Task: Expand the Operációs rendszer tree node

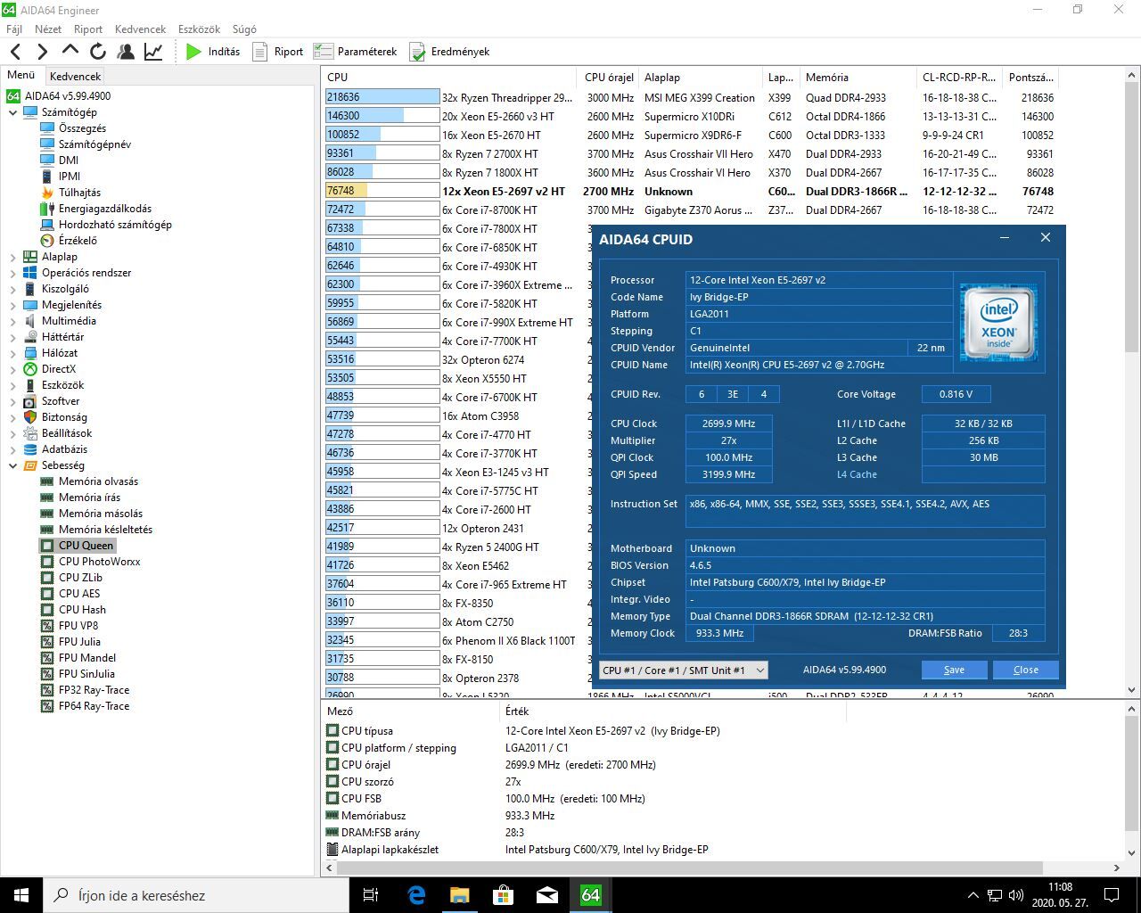Action: coord(12,273)
